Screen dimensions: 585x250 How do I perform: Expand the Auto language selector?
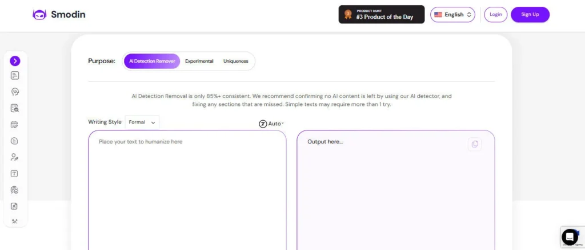(x=272, y=124)
